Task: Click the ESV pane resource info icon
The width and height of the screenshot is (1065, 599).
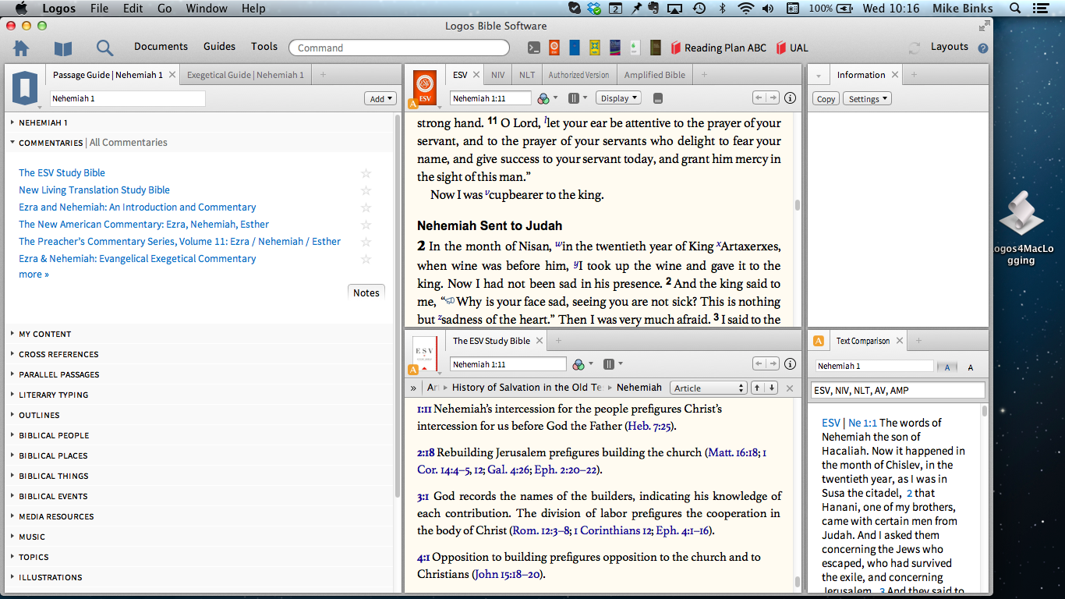Action: point(790,98)
